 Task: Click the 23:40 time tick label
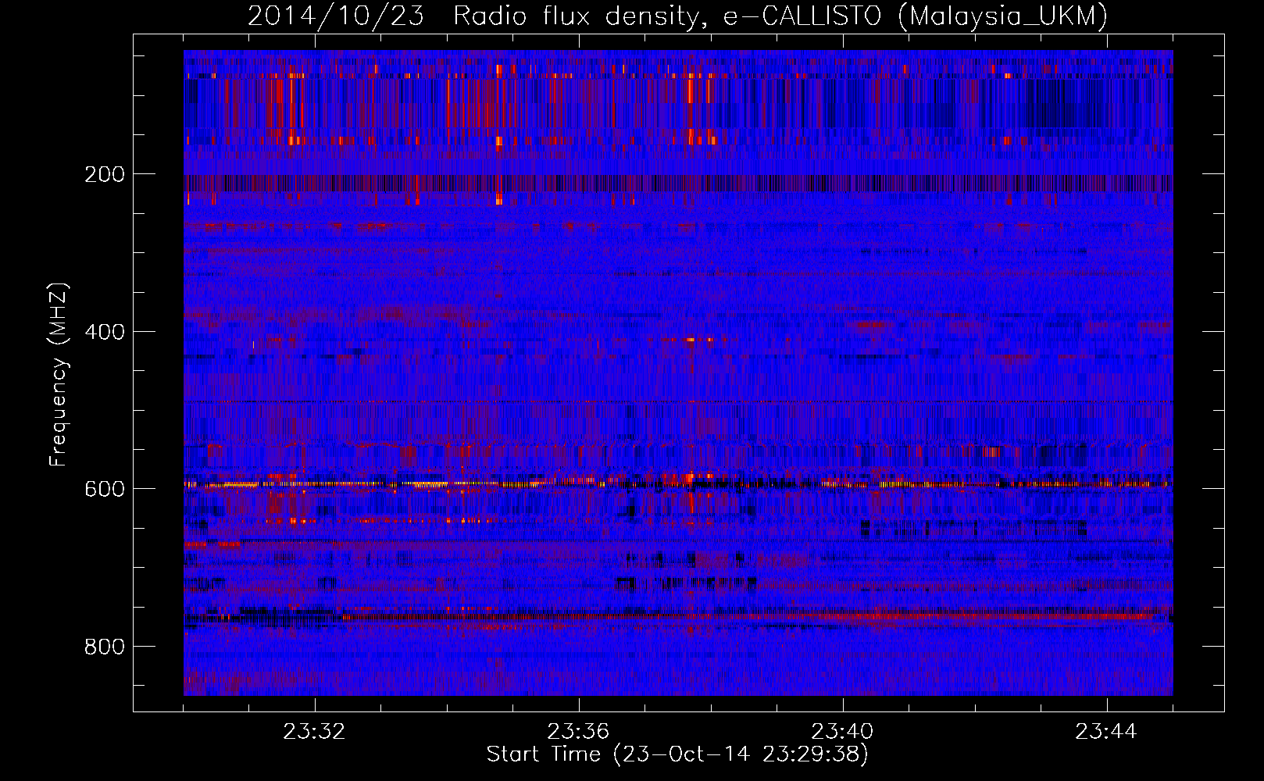tap(842, 732)
